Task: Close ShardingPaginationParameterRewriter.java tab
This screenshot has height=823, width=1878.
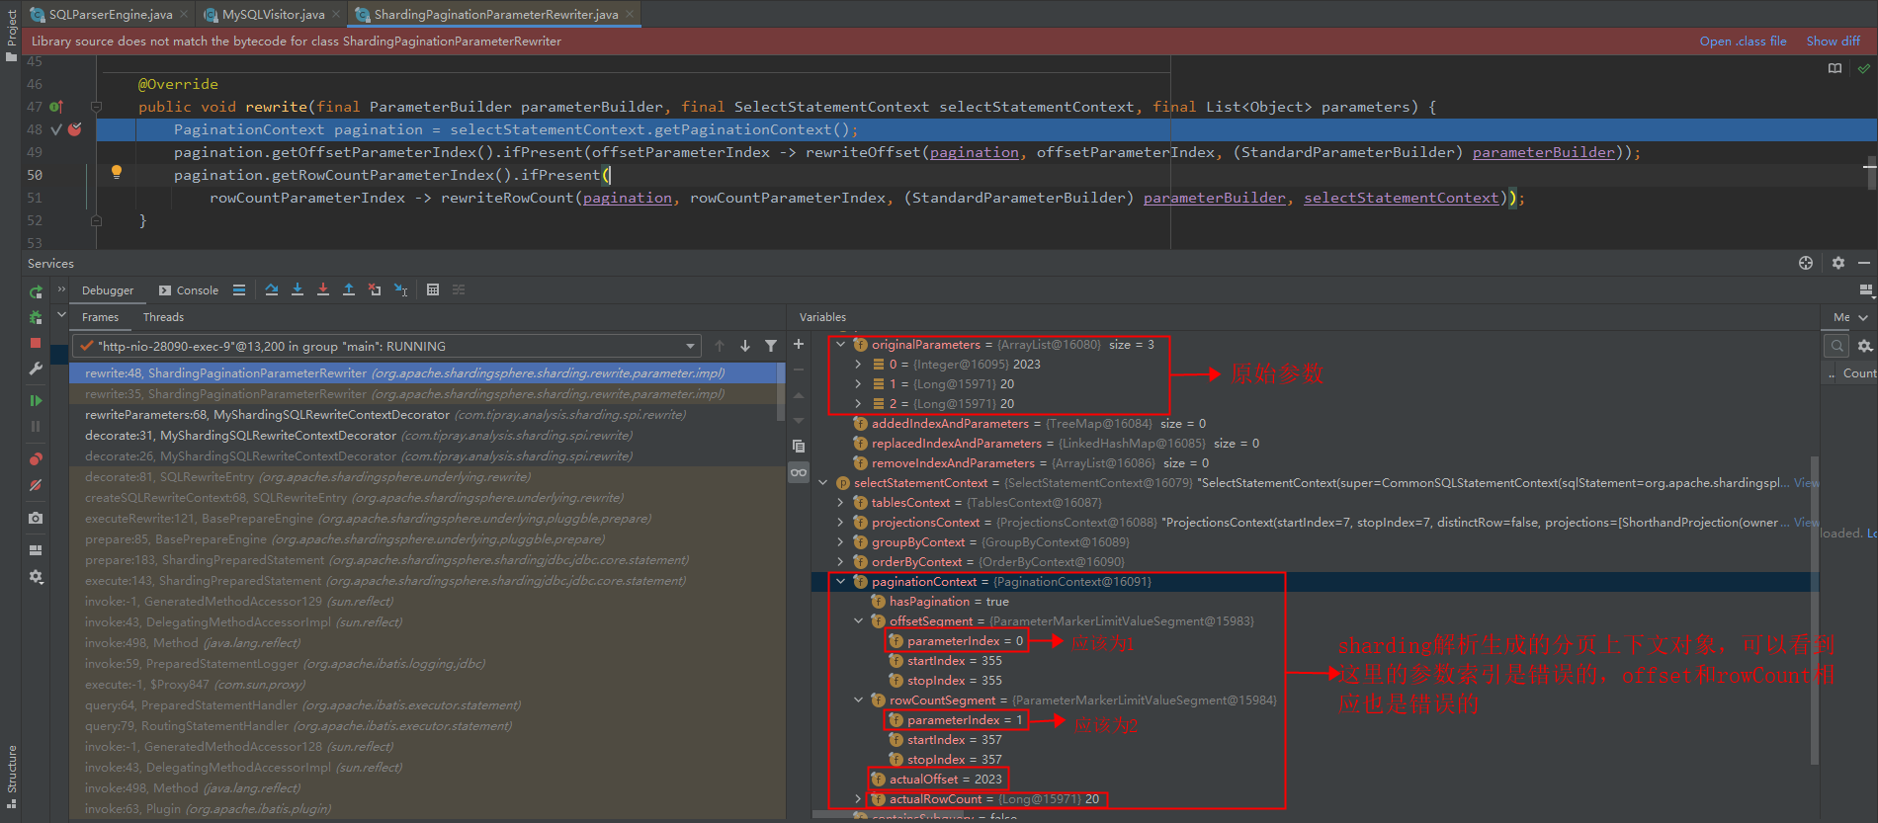Action: (x=630, y=14)
